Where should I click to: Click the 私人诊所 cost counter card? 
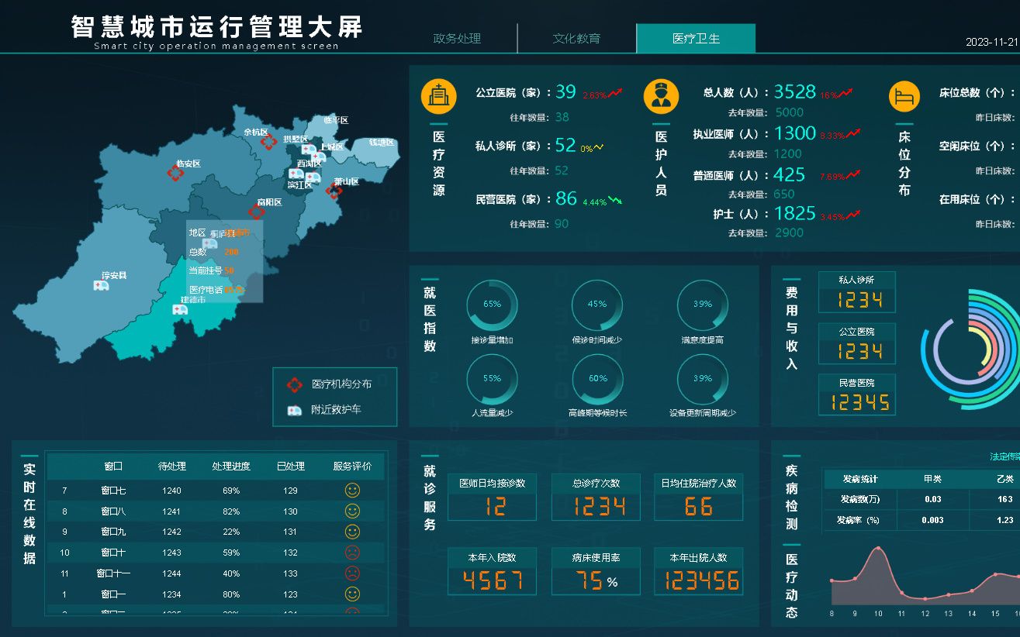pos(857,292)
